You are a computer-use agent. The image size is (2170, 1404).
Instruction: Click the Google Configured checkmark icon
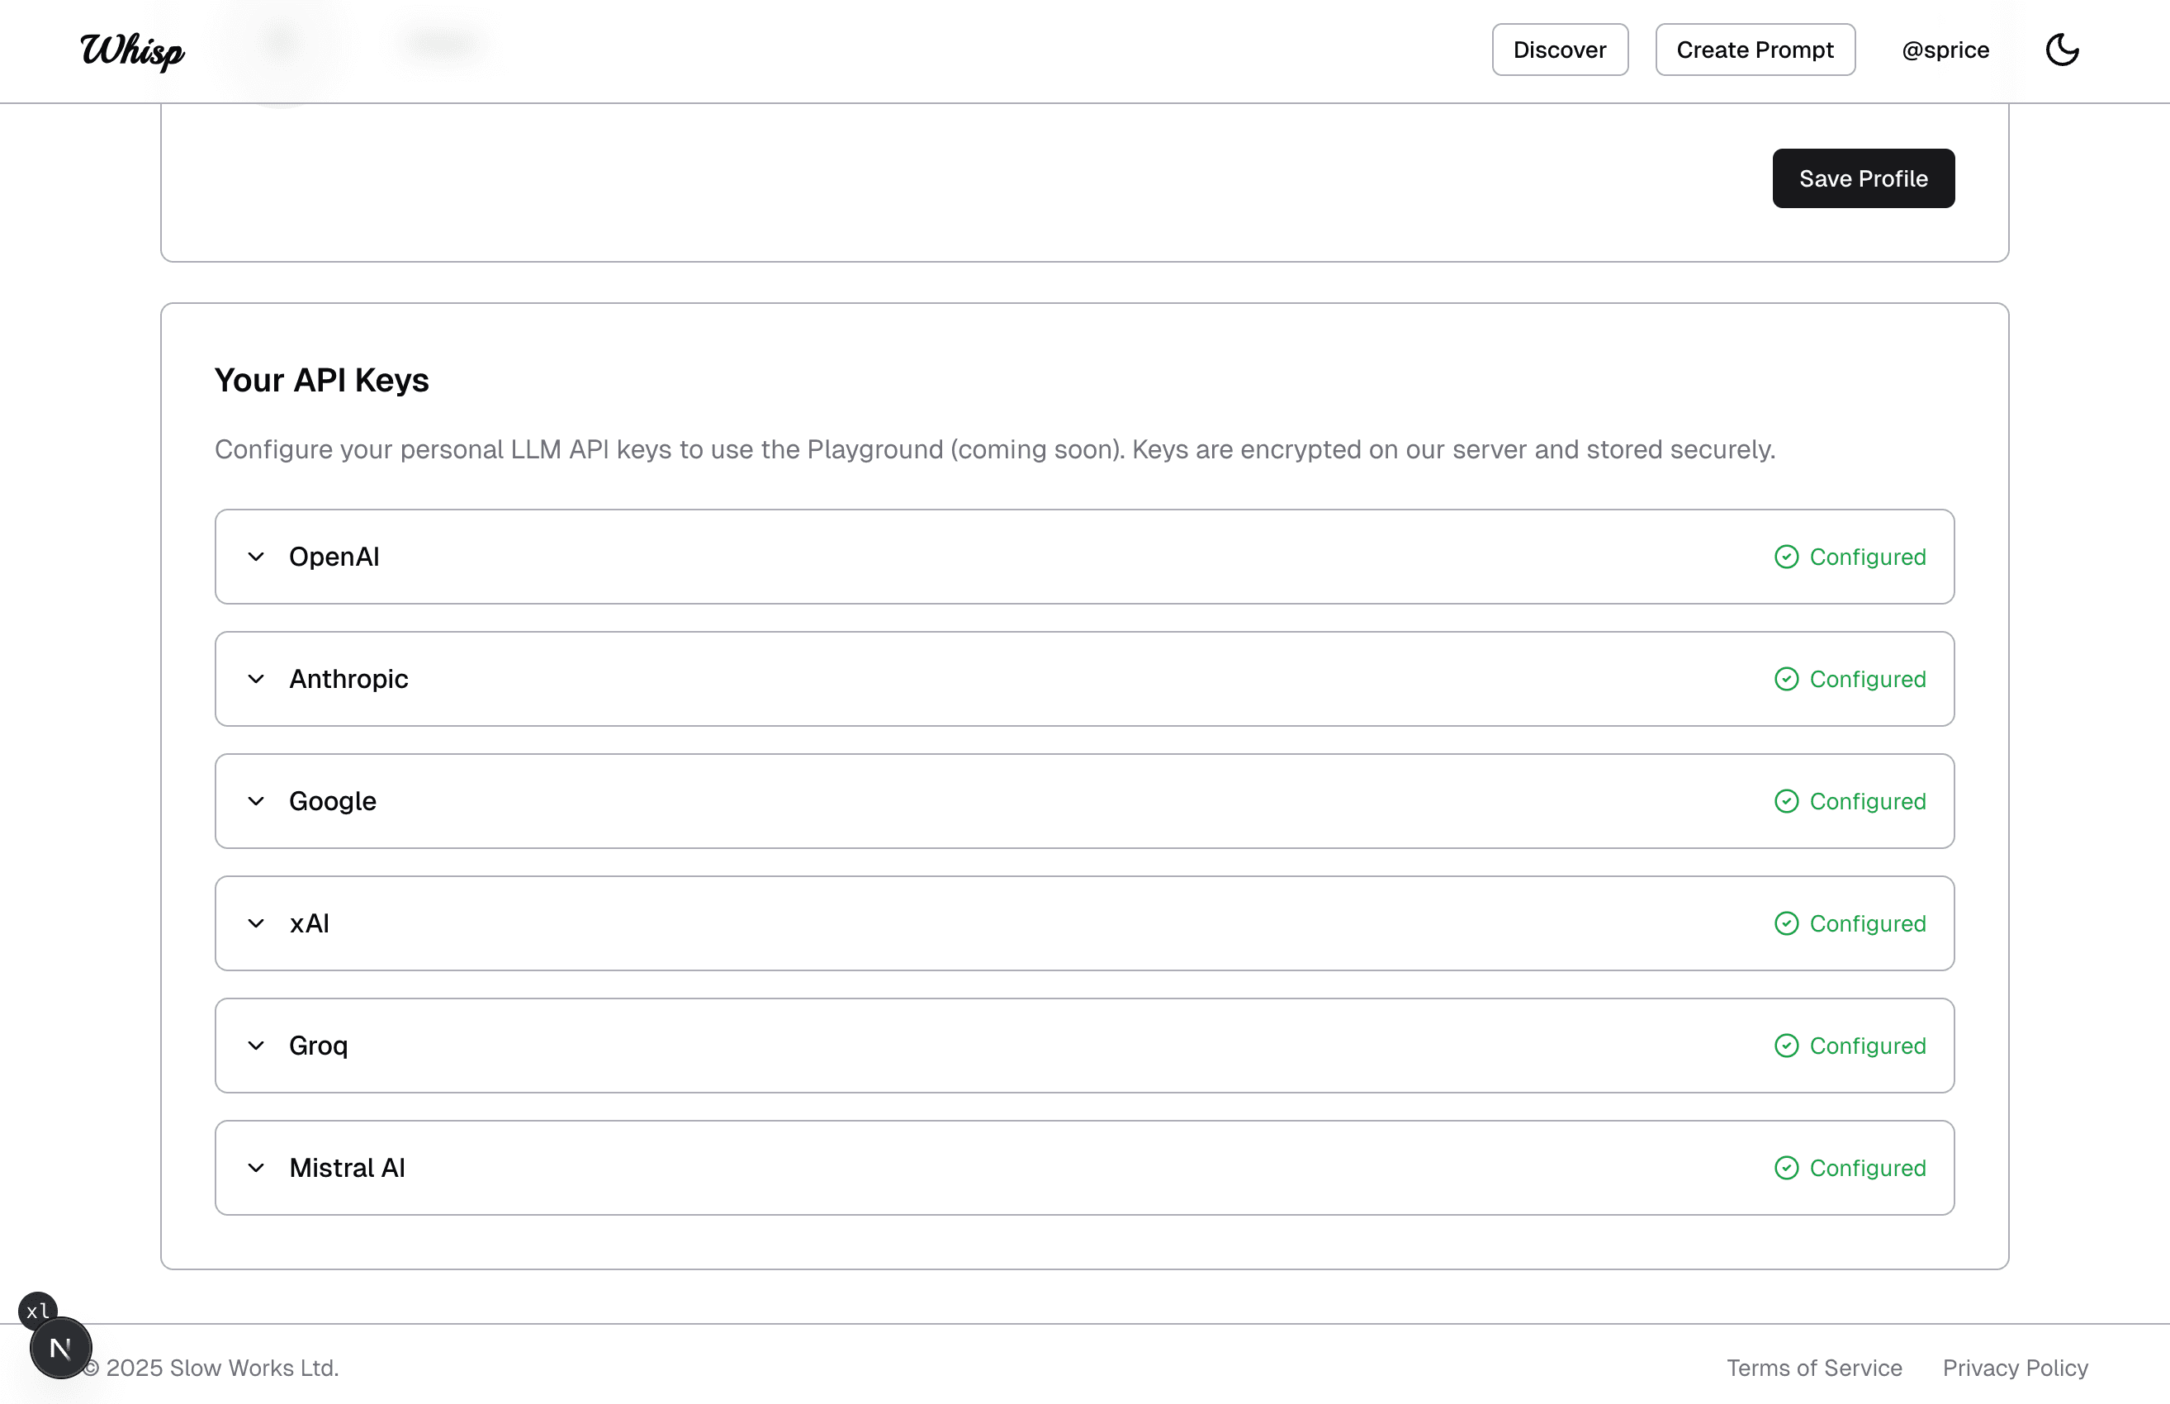[x=1786, y=801]
